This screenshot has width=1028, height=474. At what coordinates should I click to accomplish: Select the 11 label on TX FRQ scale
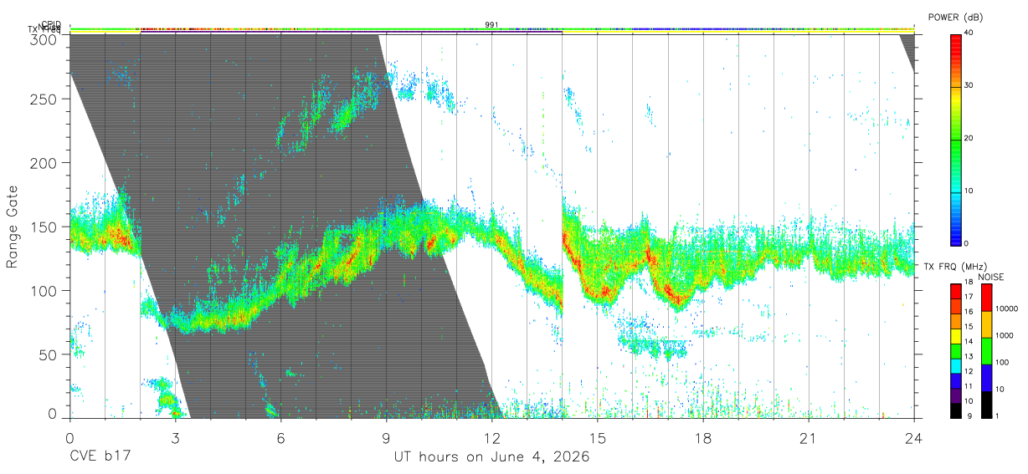969,386
